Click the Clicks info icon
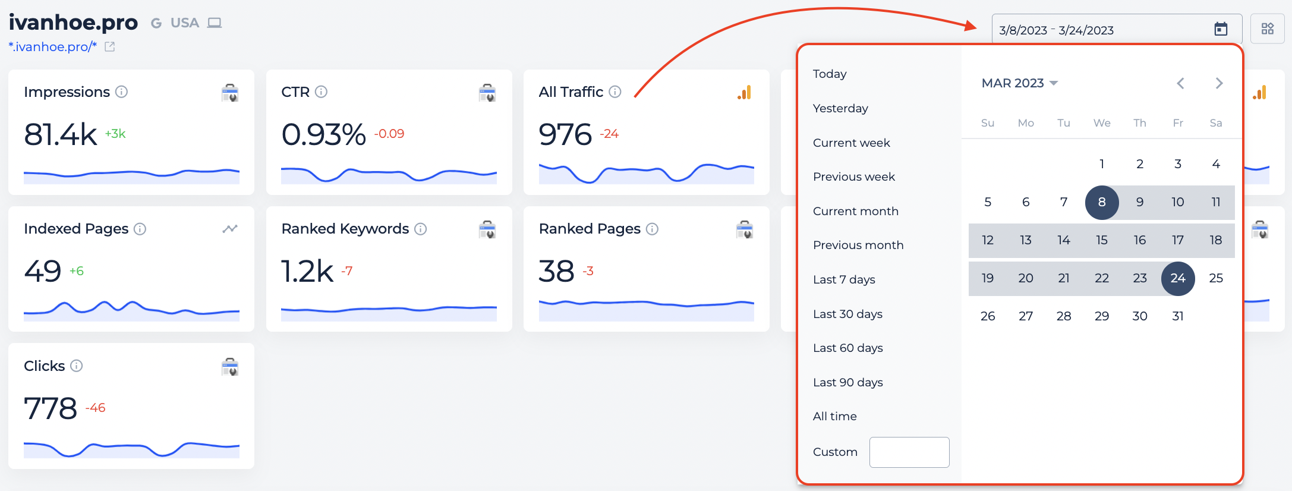Screen dimensions: 1292x491 click(76, 366)
